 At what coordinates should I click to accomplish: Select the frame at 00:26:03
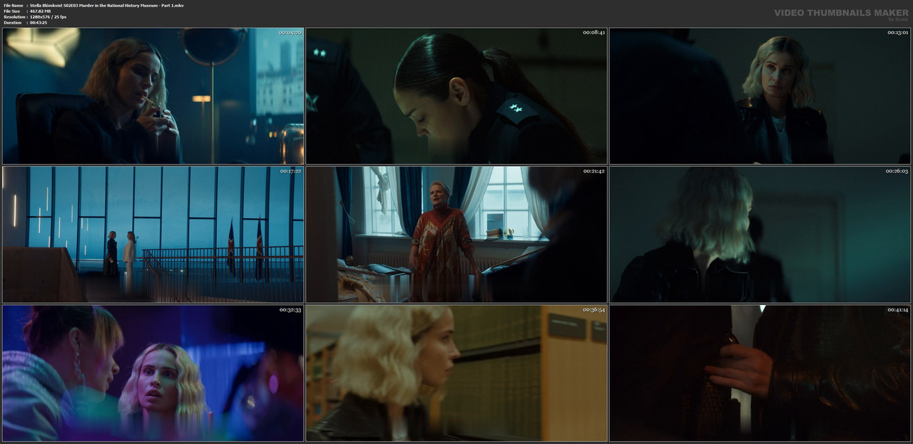pos(760,235)
